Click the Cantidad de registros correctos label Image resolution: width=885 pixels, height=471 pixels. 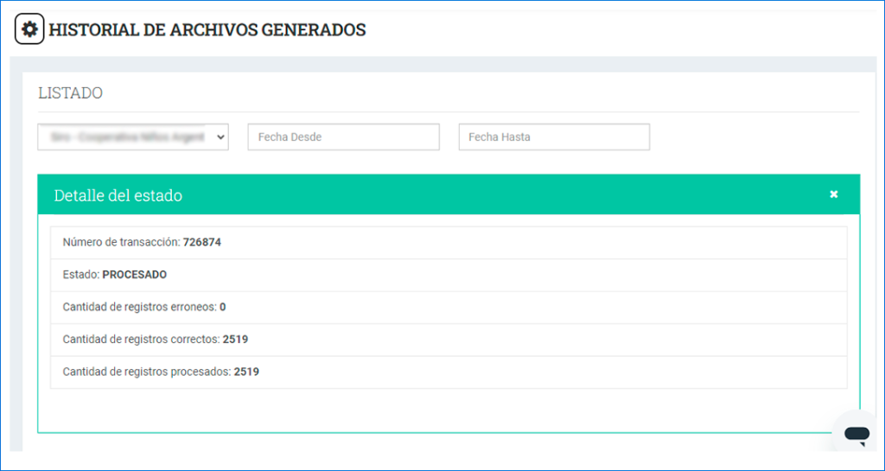[141, 340]
